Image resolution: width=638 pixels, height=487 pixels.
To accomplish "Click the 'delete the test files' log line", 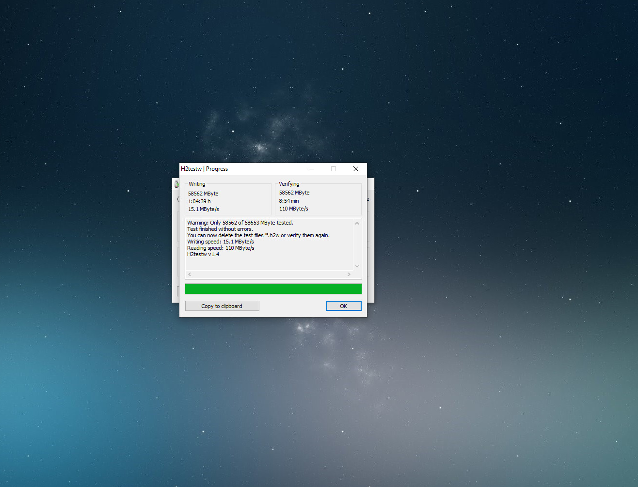I will pos(258,235).
